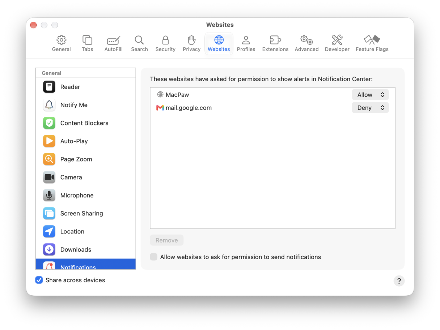Select Location in the sidebar
This screenshot has width=440, height=330.
(x=86, y=231)
